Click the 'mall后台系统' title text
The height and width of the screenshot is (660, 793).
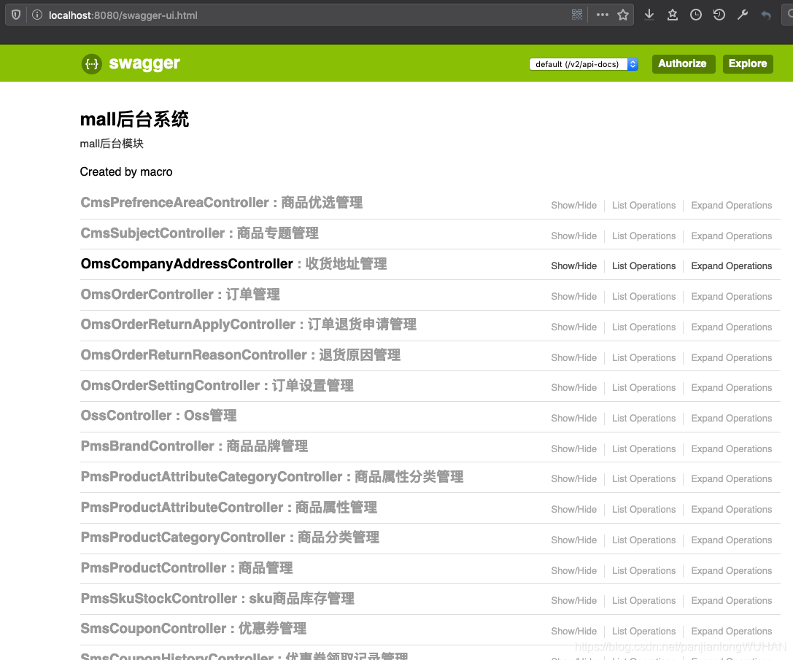pos(134,120)
